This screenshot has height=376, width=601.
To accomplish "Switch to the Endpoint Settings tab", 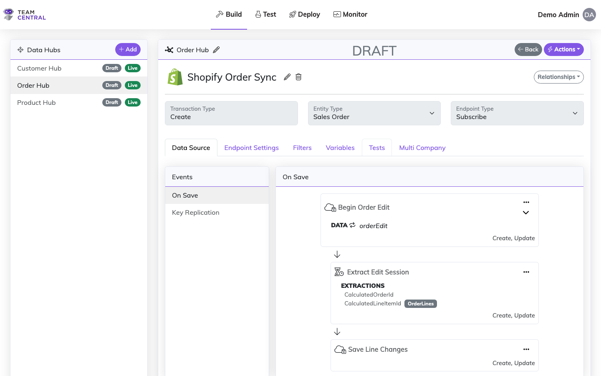I will 251,148.
